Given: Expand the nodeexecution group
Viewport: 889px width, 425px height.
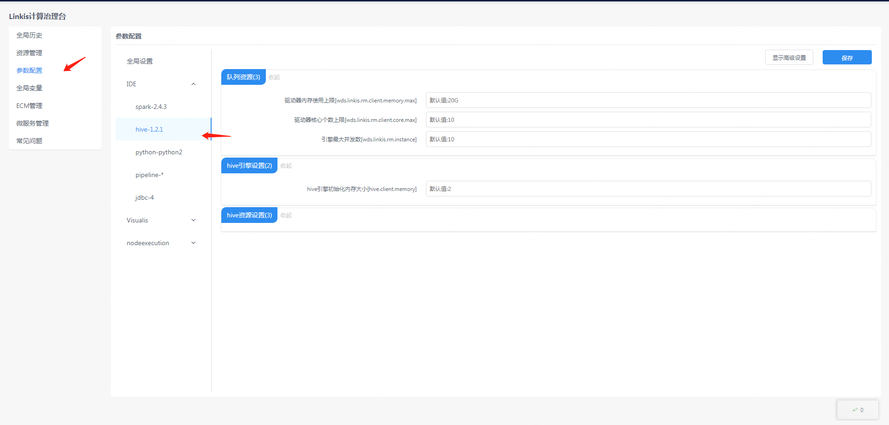Looking at the screenshot, I should tap(193, 243).
